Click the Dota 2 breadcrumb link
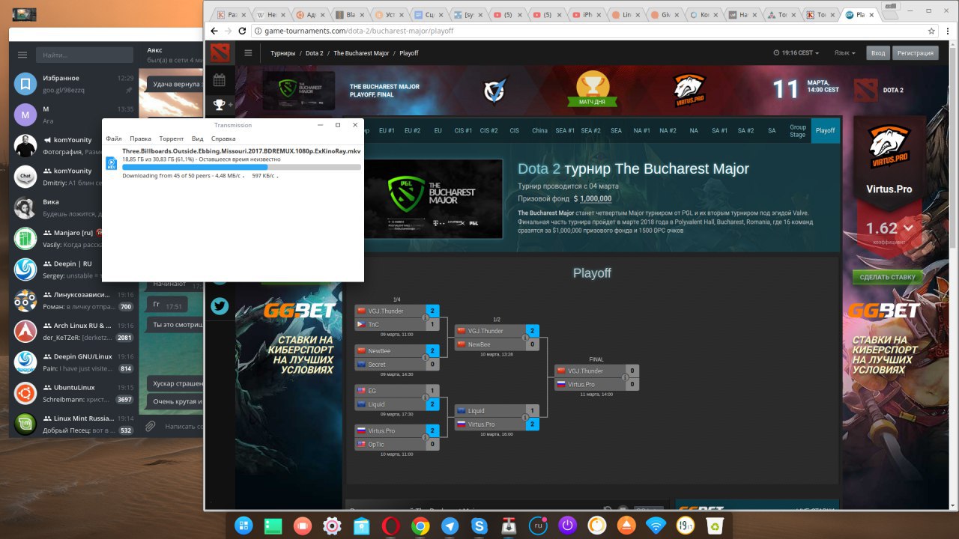Screen dimensions: 959x539 pyautogui.click(x=314, y=53)
